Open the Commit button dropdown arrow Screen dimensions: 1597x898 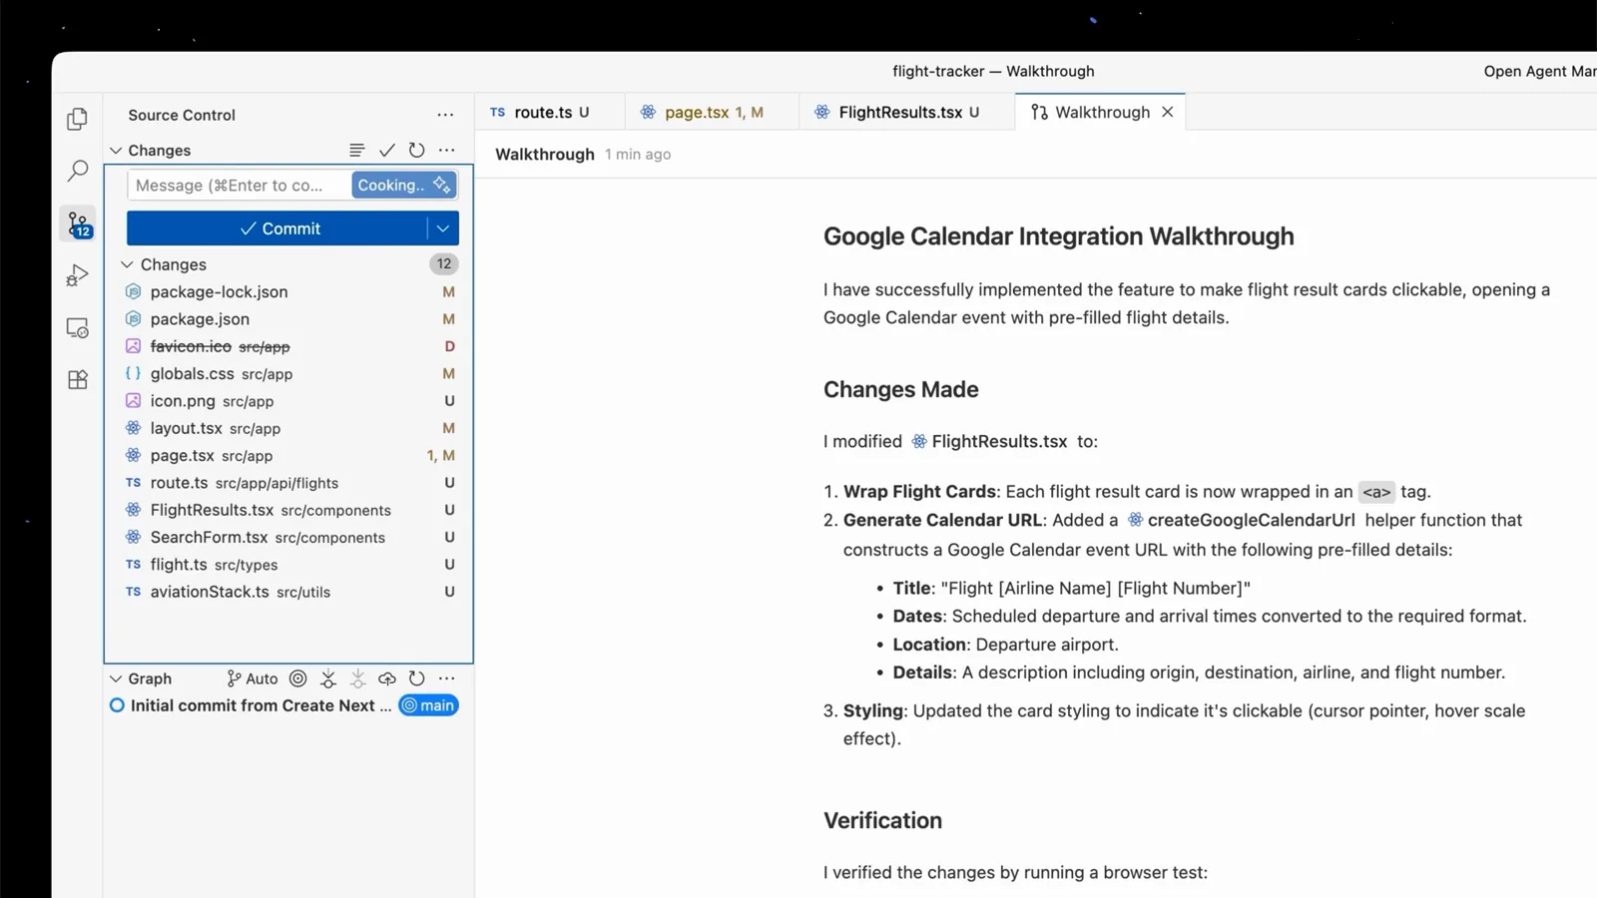(x=443, y=228)
